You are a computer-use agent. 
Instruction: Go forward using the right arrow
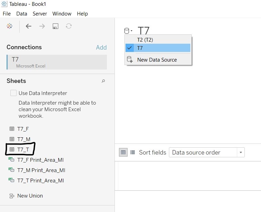[x=42, y=26]
